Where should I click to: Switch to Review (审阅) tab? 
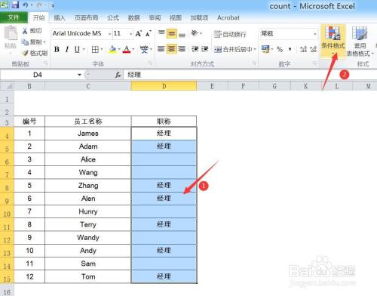(x=155, y=17)
